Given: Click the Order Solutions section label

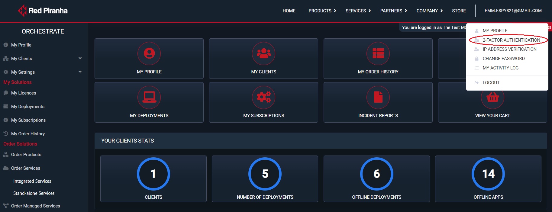Looking at the screenshot, I should click(20, 144).
